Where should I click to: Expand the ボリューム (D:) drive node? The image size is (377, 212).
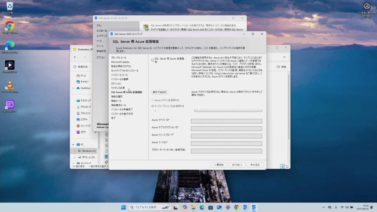[x=75, y=157]
